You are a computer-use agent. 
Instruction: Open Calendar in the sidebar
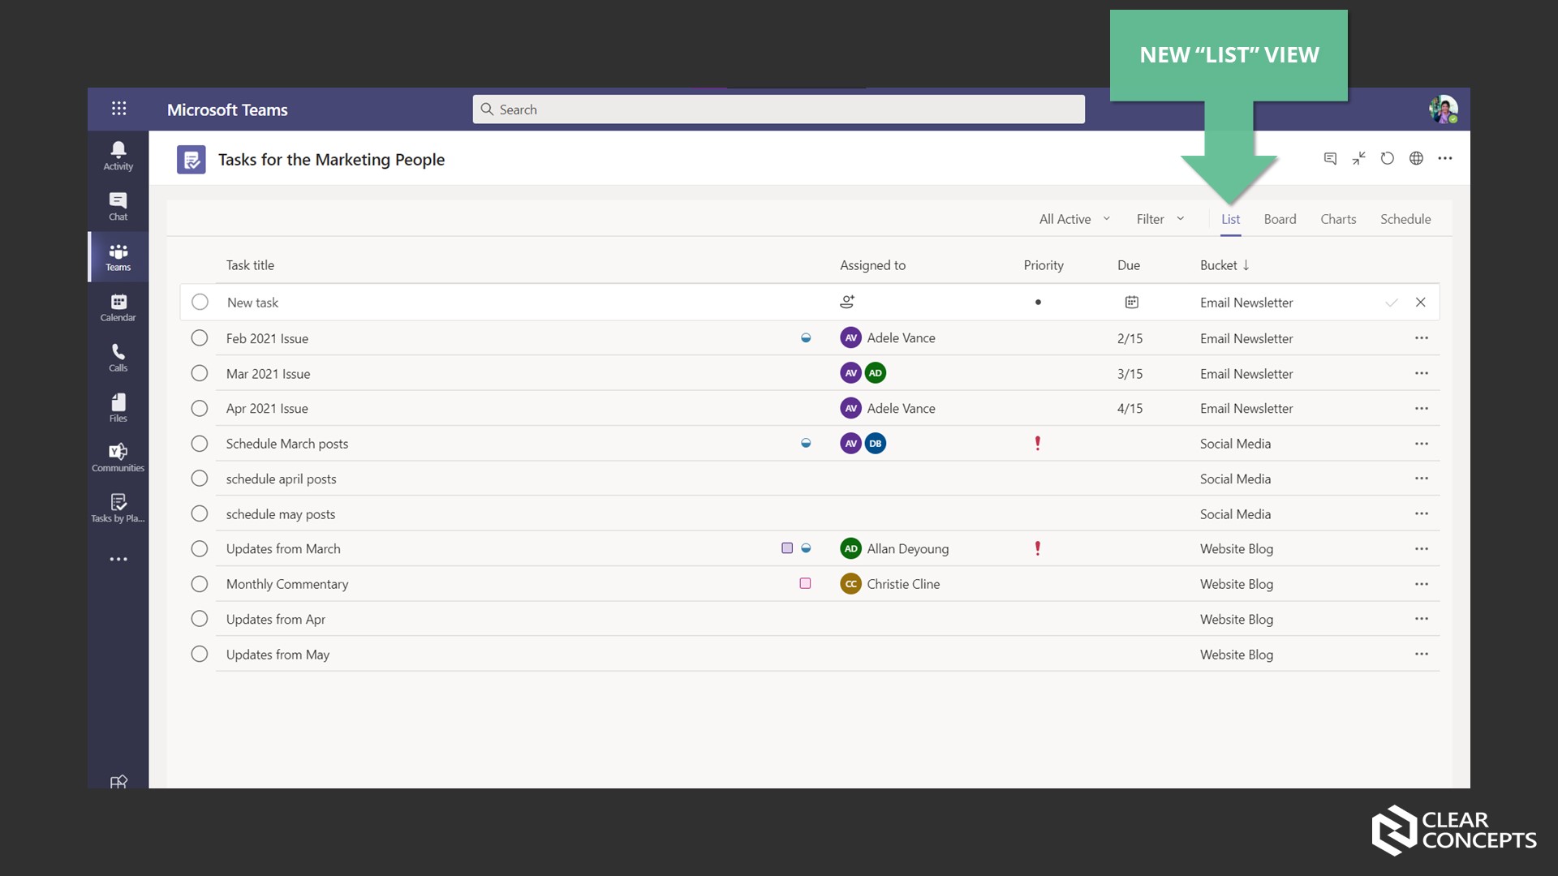pyautogui.click(x=118, y=307)
